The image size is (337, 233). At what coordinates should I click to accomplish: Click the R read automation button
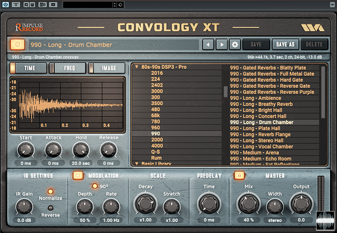point(26,4)
